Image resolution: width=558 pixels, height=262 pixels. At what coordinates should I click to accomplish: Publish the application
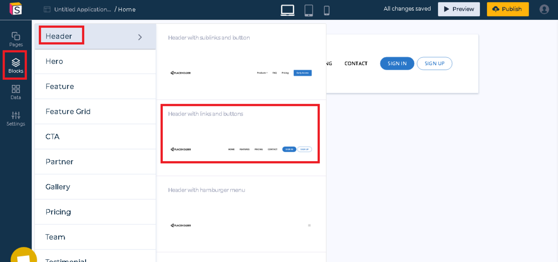click(x=508, y=9)
